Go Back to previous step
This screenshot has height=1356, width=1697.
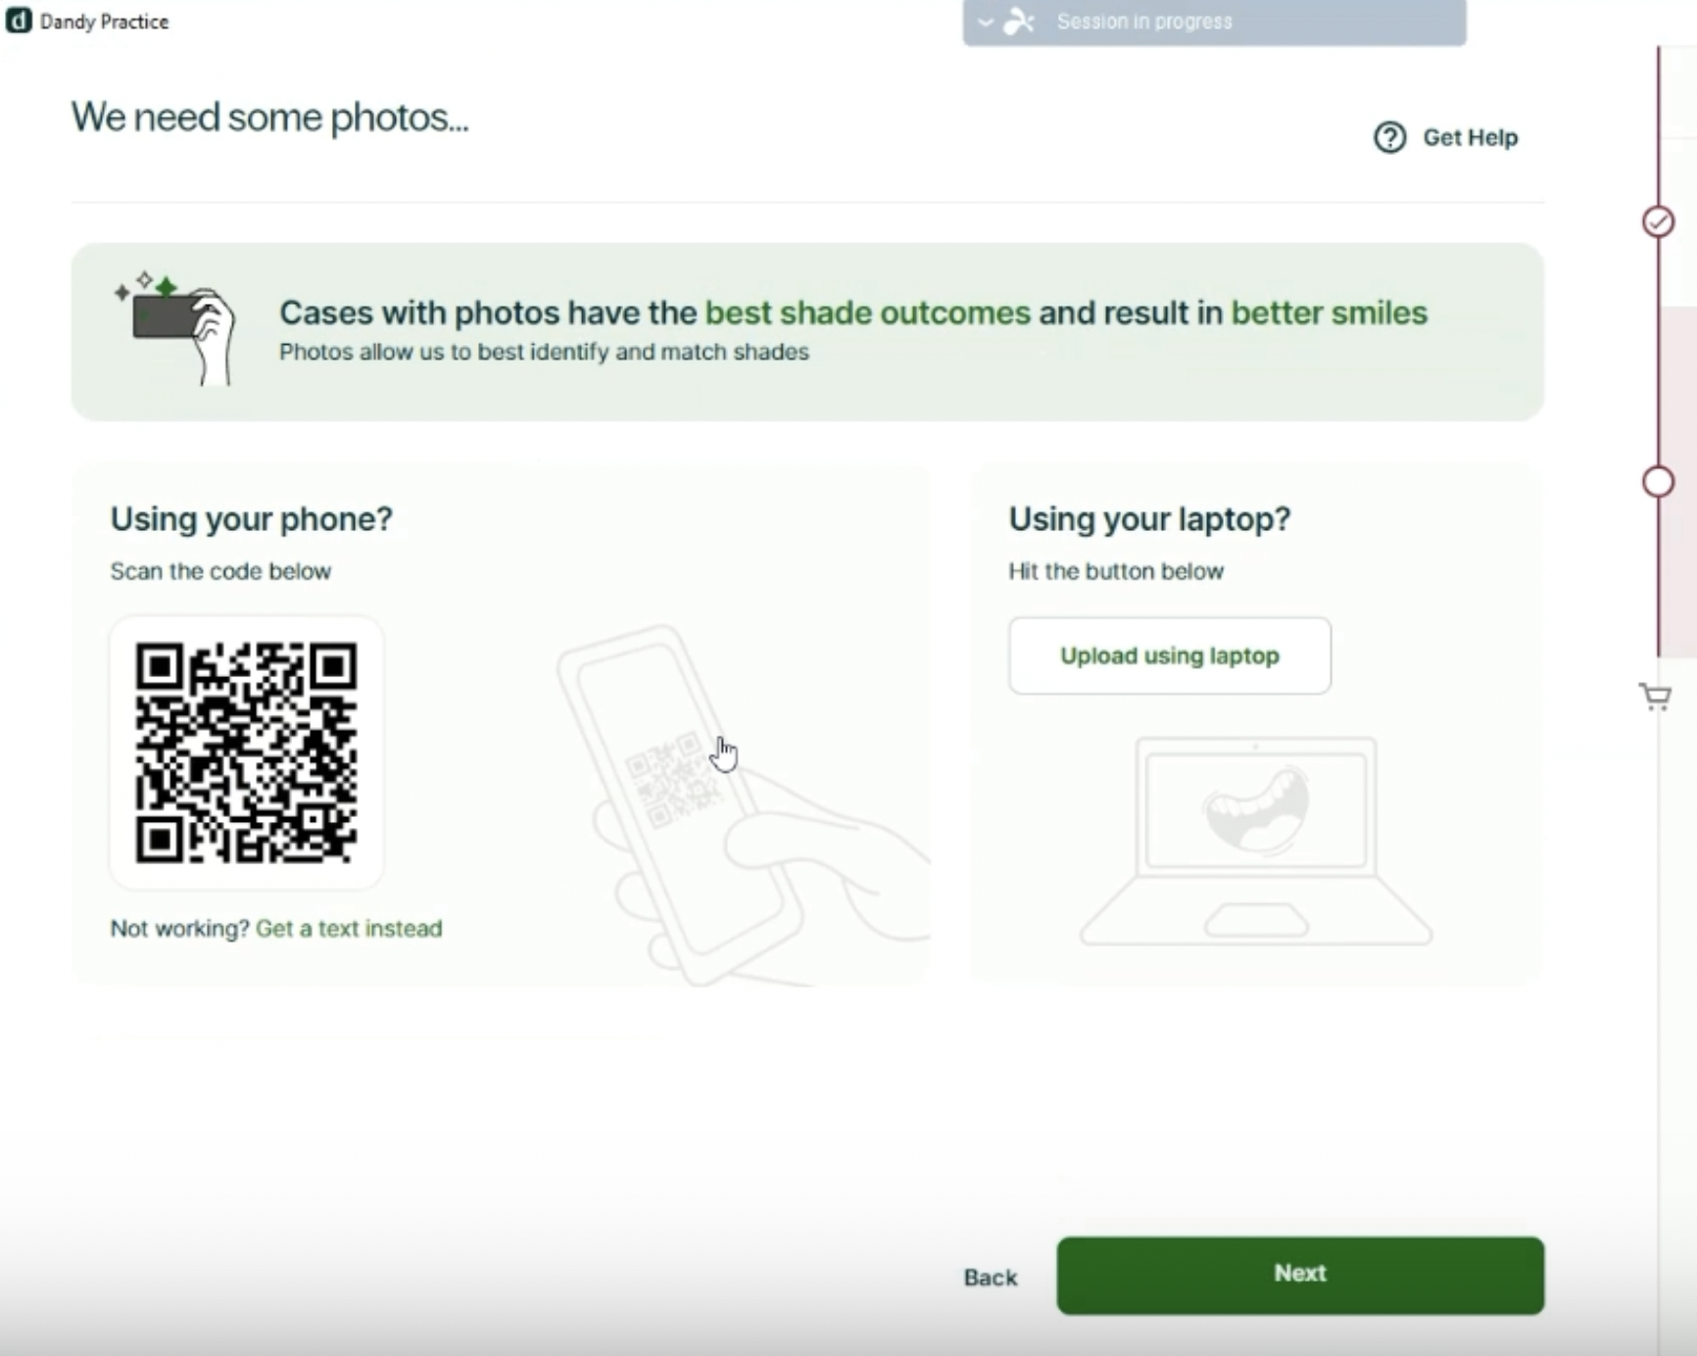[x=991, y=1278]
